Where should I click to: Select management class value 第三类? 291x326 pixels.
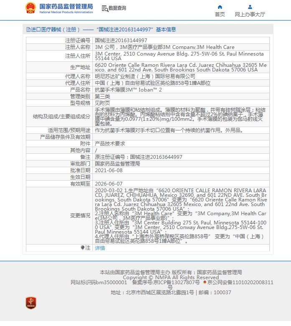tap(102, 96)
